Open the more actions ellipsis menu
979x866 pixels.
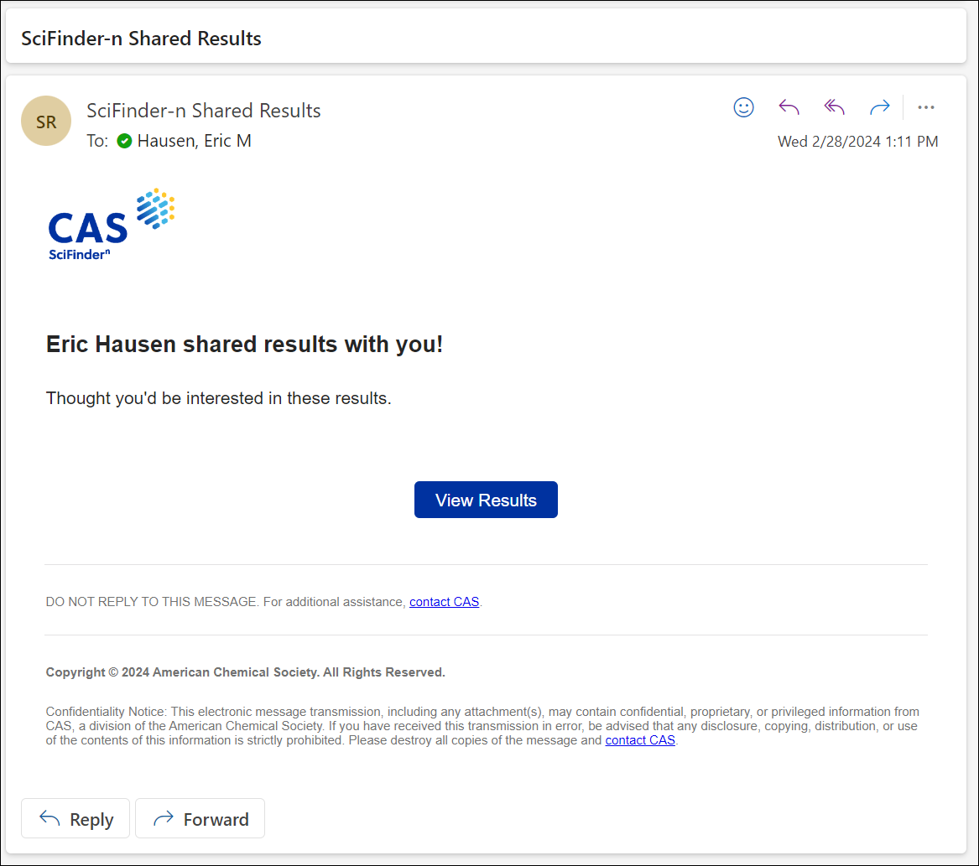point(926,107)
